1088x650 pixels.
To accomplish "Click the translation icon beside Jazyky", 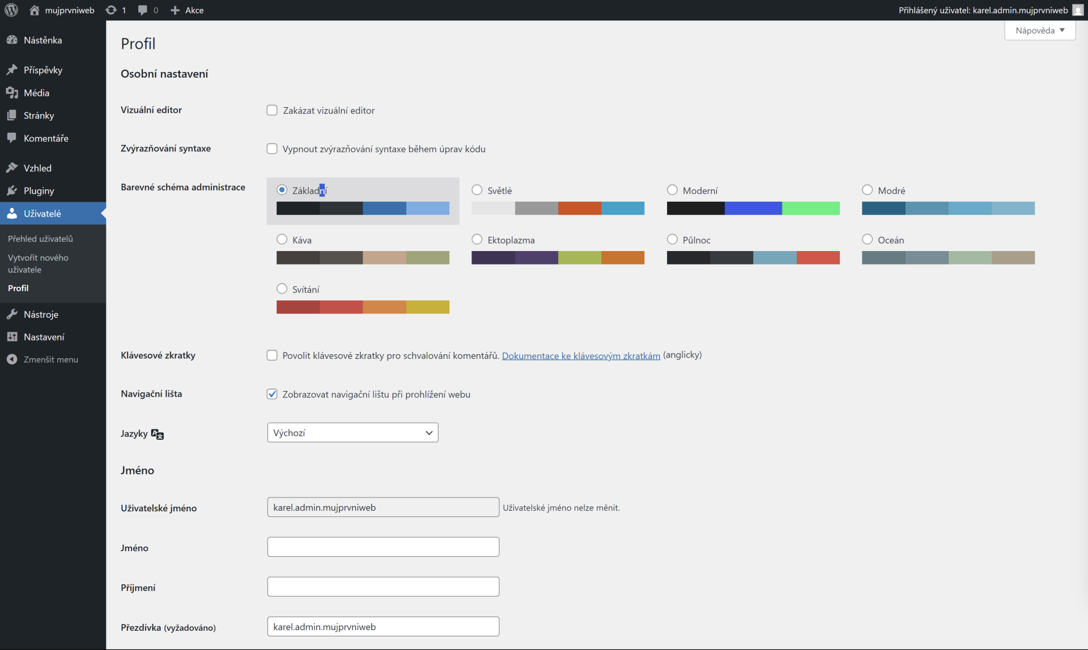I will [158, 434].
